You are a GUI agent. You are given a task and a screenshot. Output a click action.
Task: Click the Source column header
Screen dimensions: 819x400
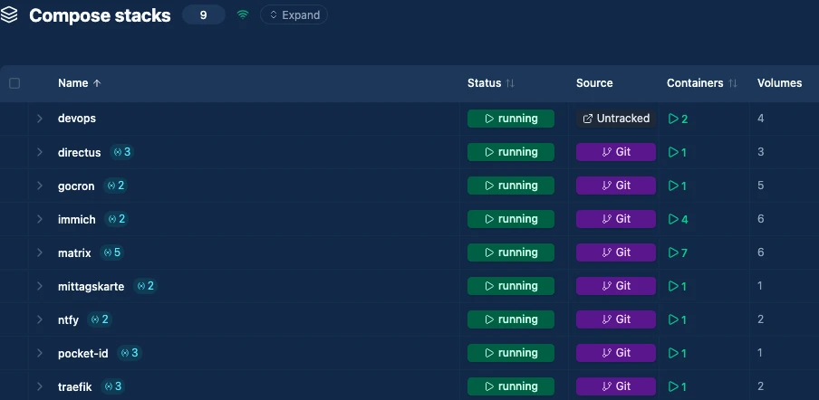pos(594,83)
